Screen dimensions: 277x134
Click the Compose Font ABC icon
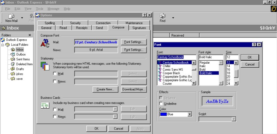coord(45,43)
